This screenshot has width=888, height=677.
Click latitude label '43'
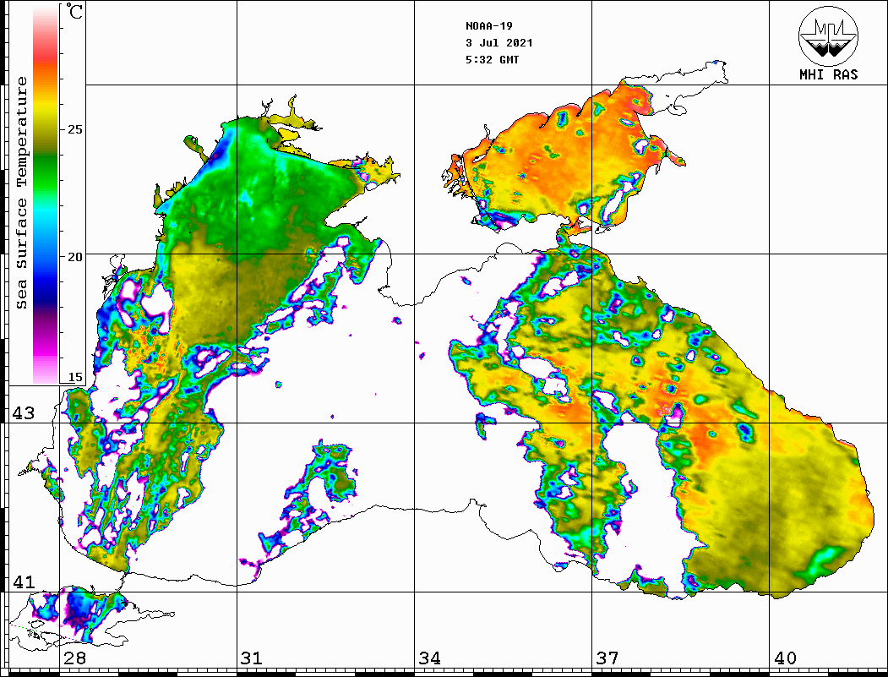click(24, 413)
